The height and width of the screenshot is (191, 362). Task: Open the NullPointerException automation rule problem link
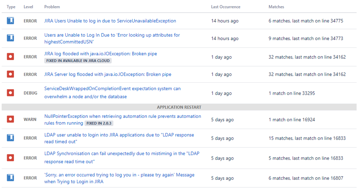[122, 119]
